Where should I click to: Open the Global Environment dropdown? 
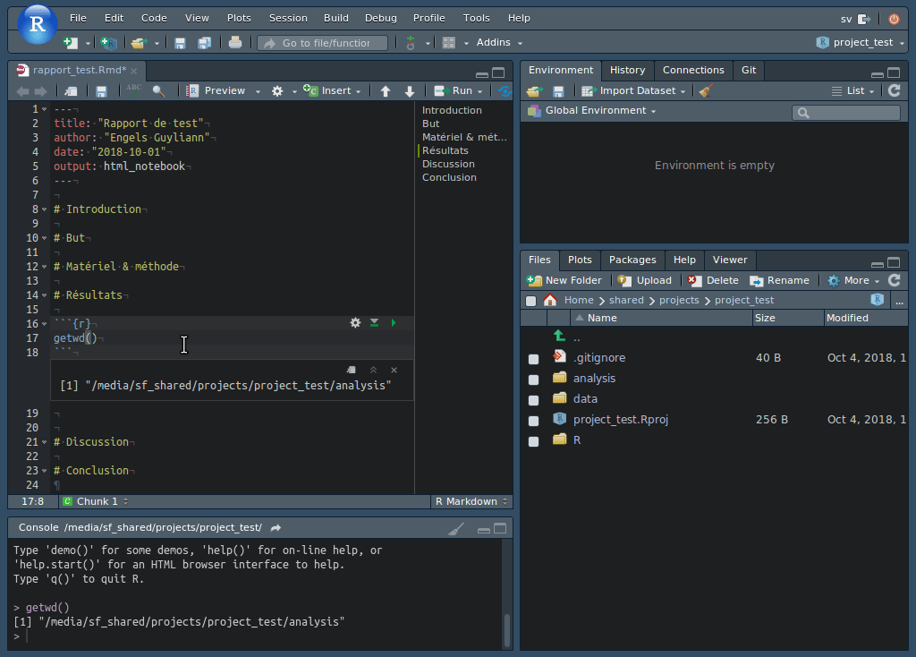pos(592,110)
